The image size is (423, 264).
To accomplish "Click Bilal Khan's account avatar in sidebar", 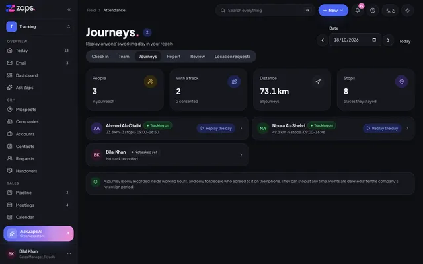I will 11,253.
